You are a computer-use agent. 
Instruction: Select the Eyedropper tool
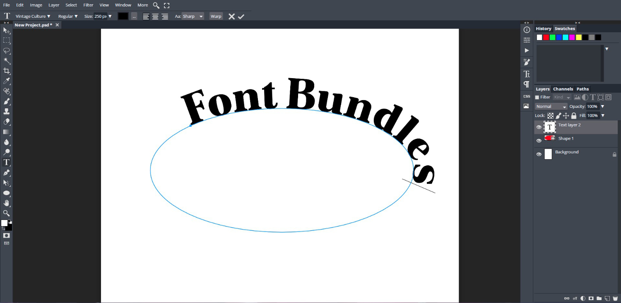(7, 81)
